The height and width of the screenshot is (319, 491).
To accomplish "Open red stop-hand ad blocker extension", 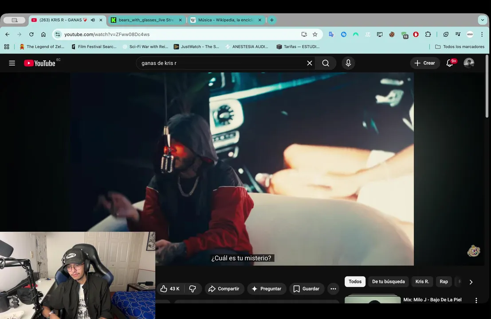I will (x=416, y=35).
